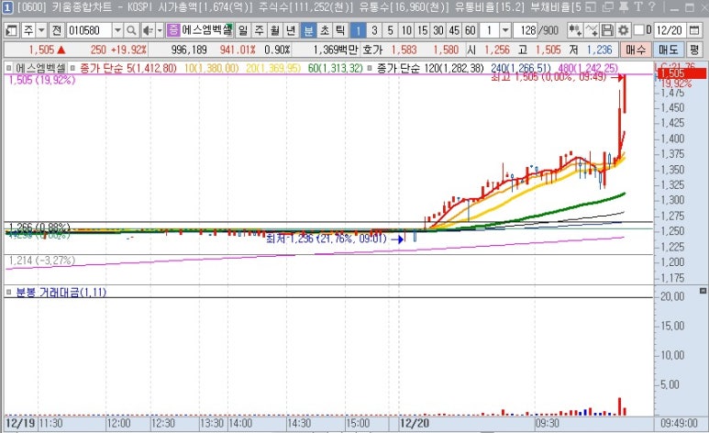
Task: Click the 매수 buy button
Action: 636,50
